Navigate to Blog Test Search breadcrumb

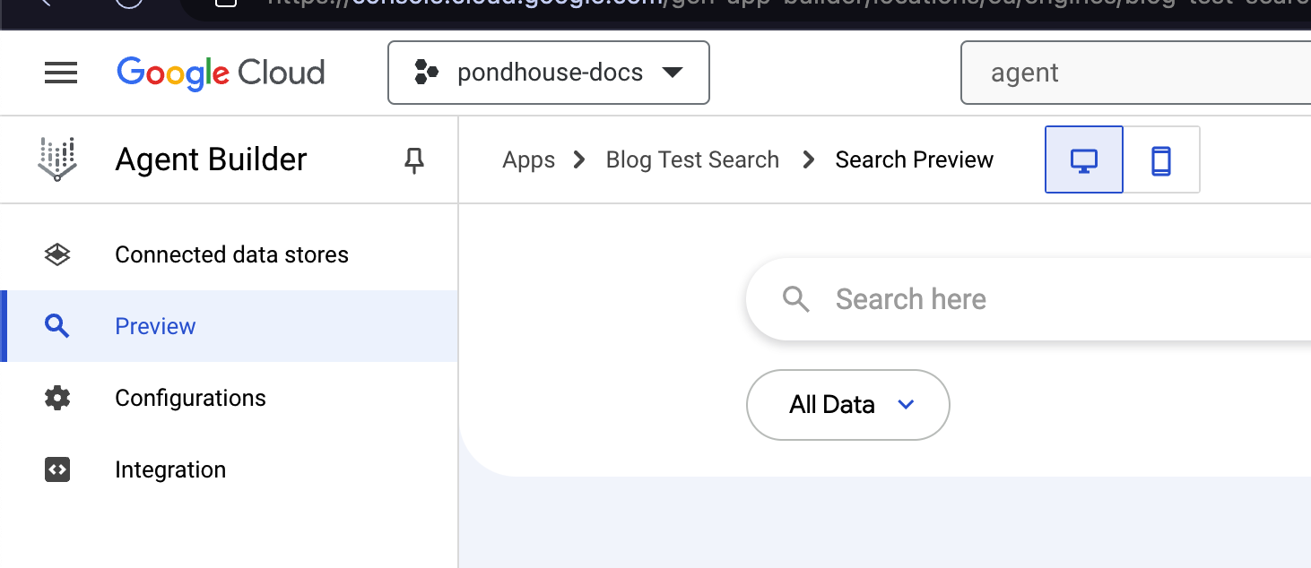692,160
